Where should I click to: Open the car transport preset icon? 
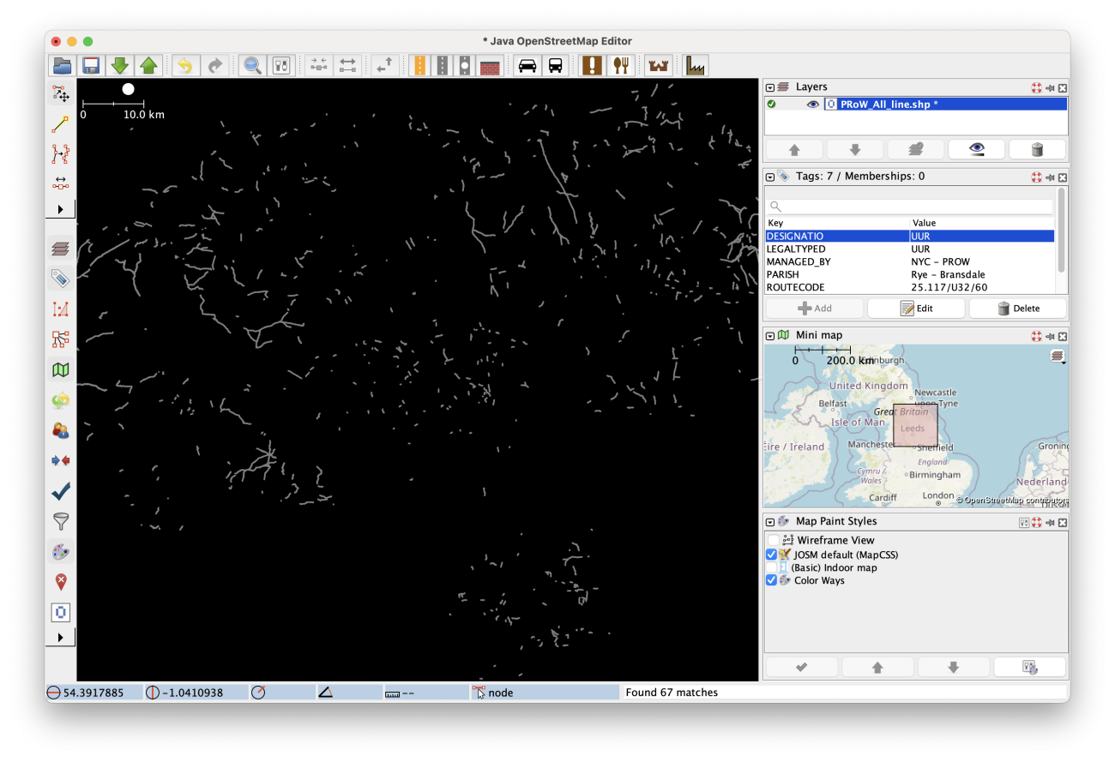(x=527, y=65)
